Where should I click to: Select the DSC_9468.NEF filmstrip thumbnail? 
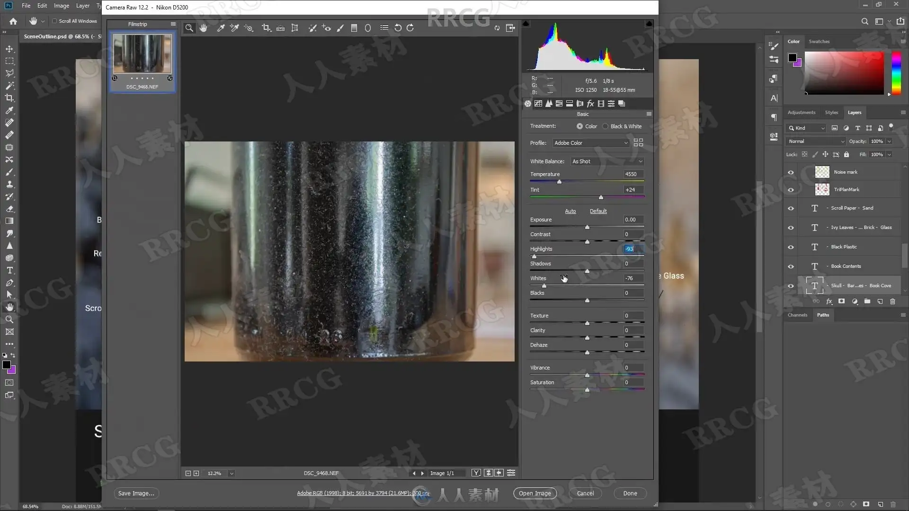[142, 54]
